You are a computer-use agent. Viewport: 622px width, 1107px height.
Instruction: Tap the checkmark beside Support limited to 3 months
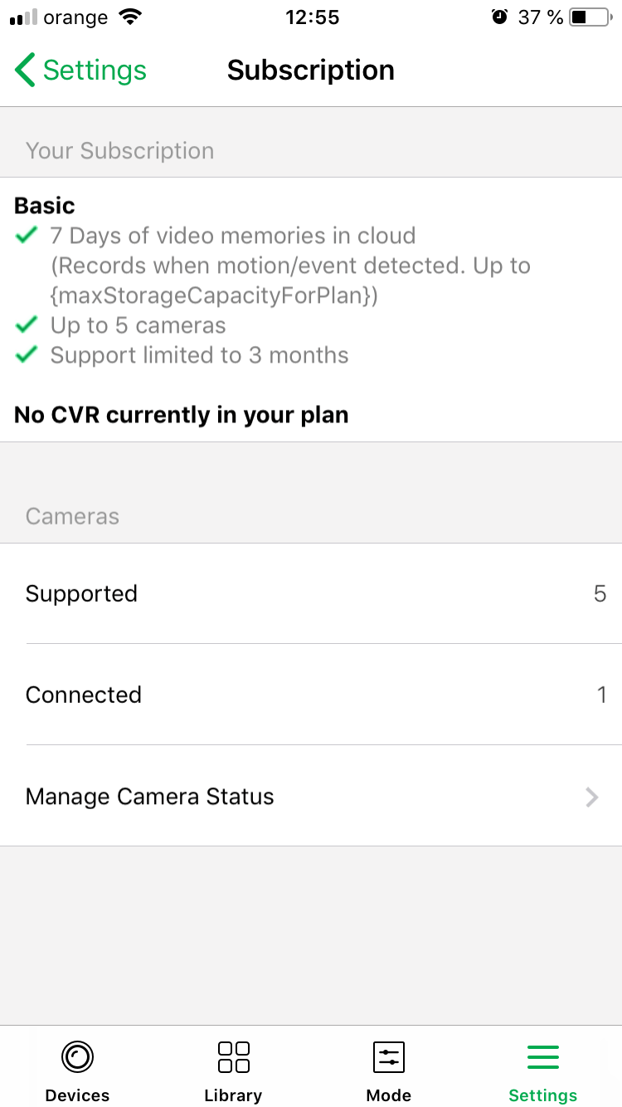coord(27,354)
